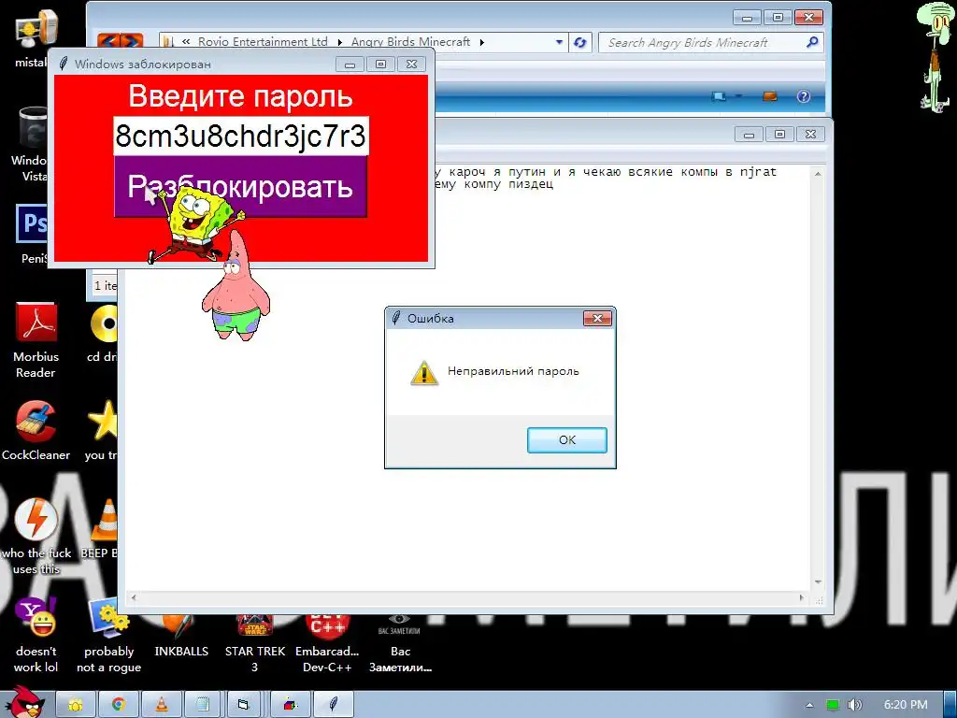Expand the breadcrumb overflow chevron «
The width and height of the screenshot is (957, 718).
(186, 41)
